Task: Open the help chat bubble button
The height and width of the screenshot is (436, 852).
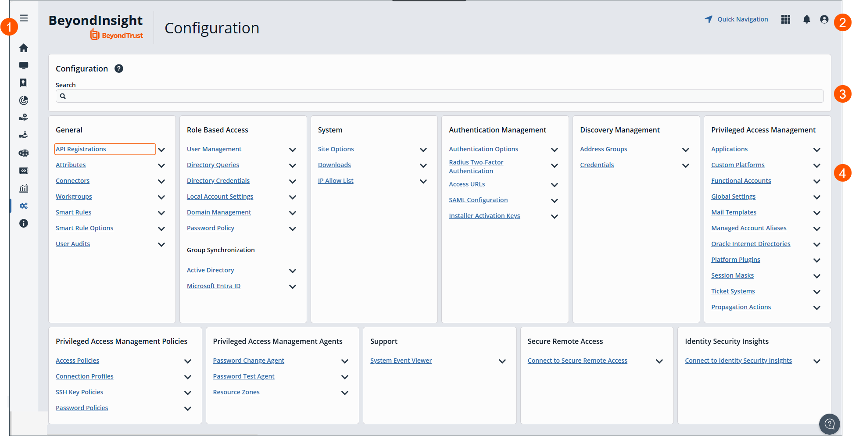Action: tap(829, 424)
